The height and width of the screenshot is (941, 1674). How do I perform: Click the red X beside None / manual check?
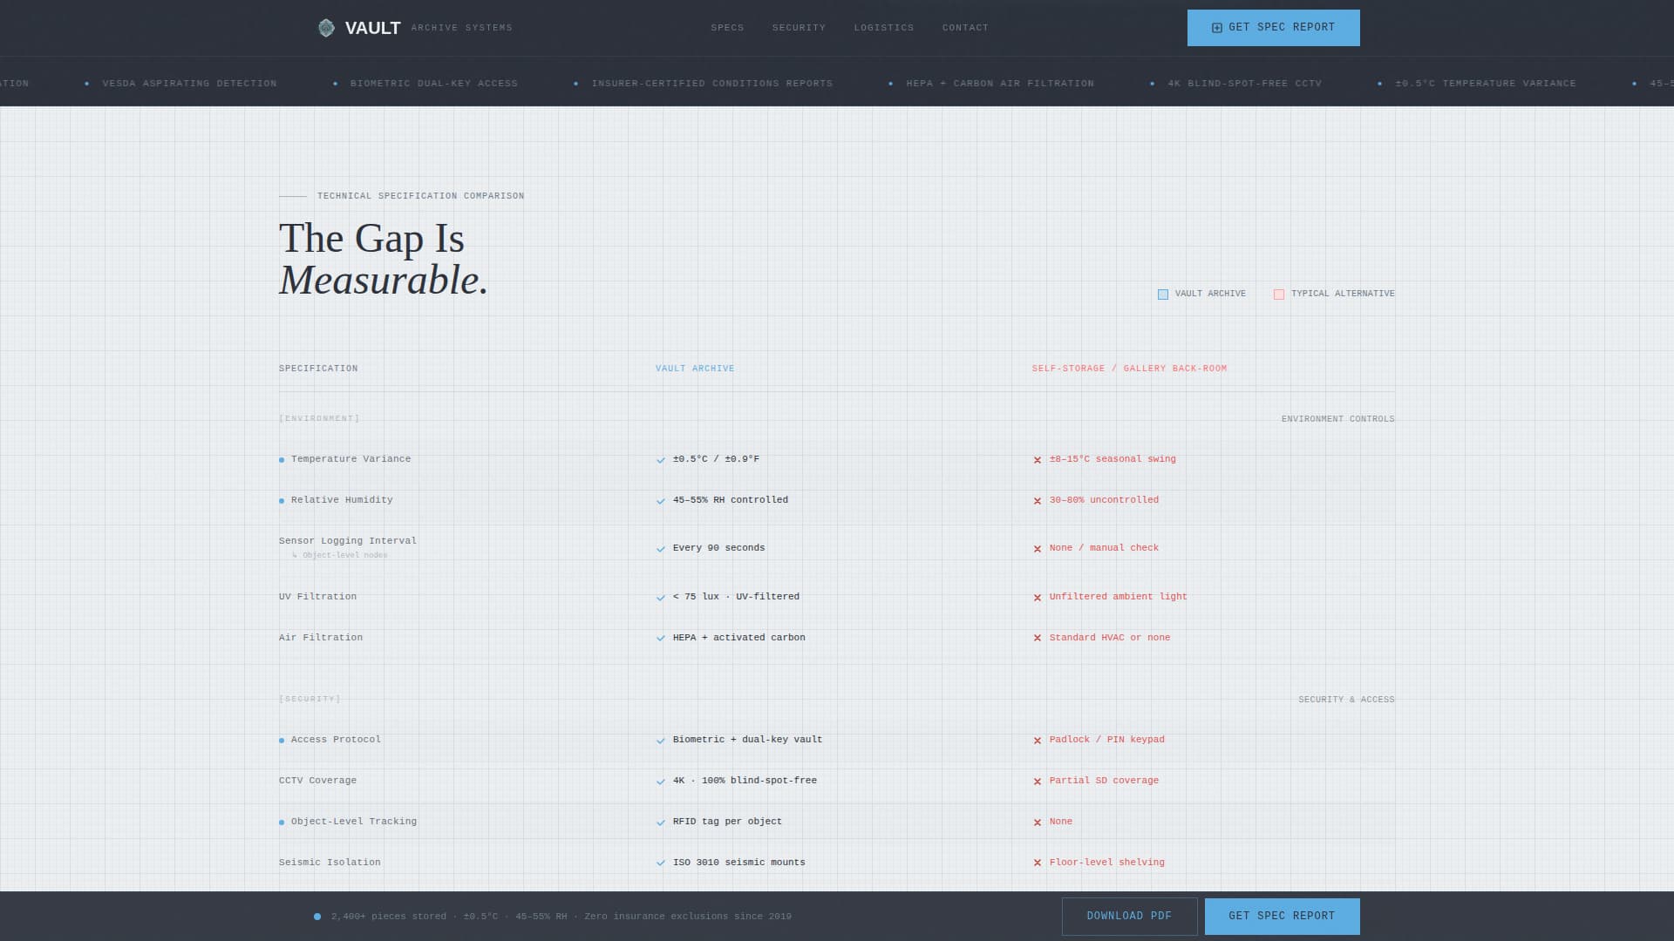pyautogui.click(x=1038, y=549)
